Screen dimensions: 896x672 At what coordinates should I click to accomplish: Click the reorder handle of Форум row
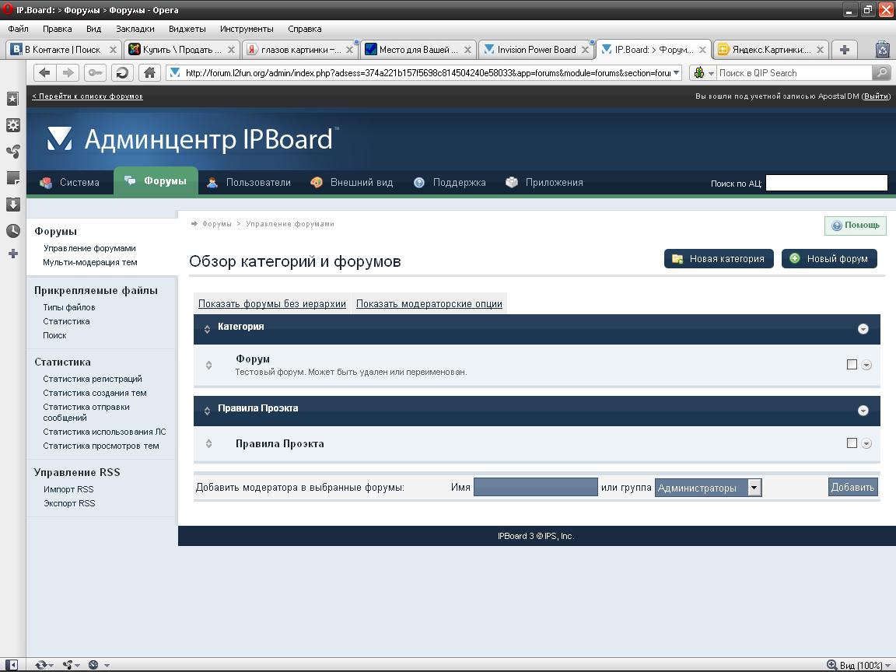tap(208, 365)
